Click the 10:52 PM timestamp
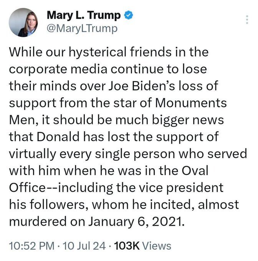Screen dimensions: 258x261 coord(29,245)
